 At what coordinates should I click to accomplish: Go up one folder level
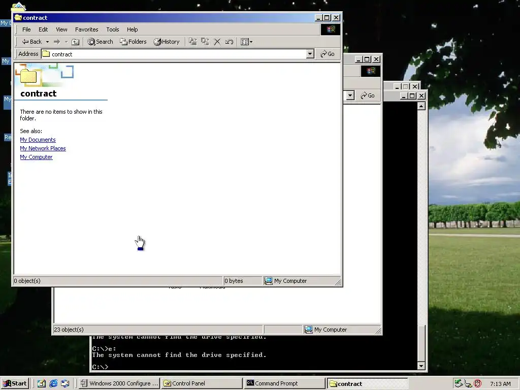click(x=76, y=42)
